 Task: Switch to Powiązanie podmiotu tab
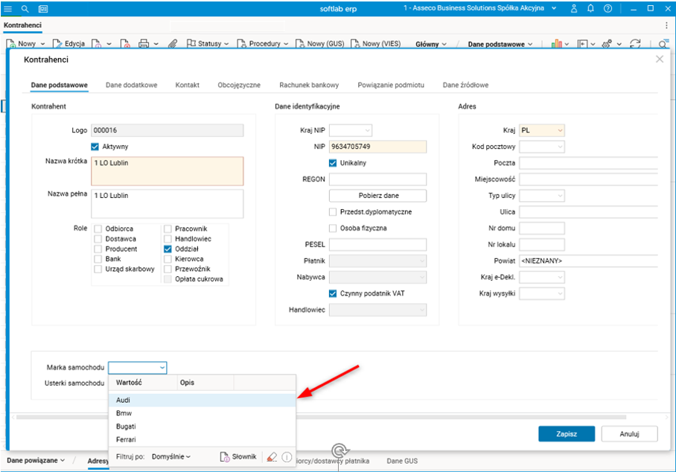coord(391,85)
